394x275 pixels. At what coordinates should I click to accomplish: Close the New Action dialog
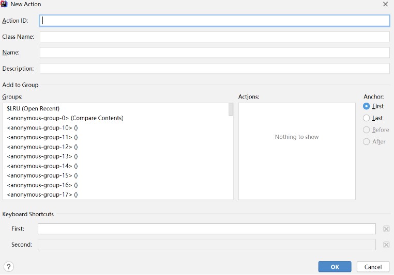pos(385,4)
